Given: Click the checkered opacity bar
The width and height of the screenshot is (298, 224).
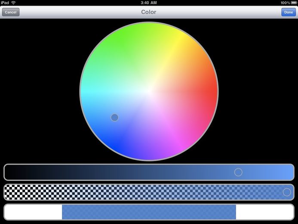Looking at the screenshot, I should [149, 192].
